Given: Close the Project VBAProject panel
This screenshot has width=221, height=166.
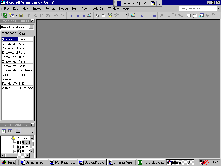Looking at the screenshot, I should pyautogui.click(x=32, y=125).
